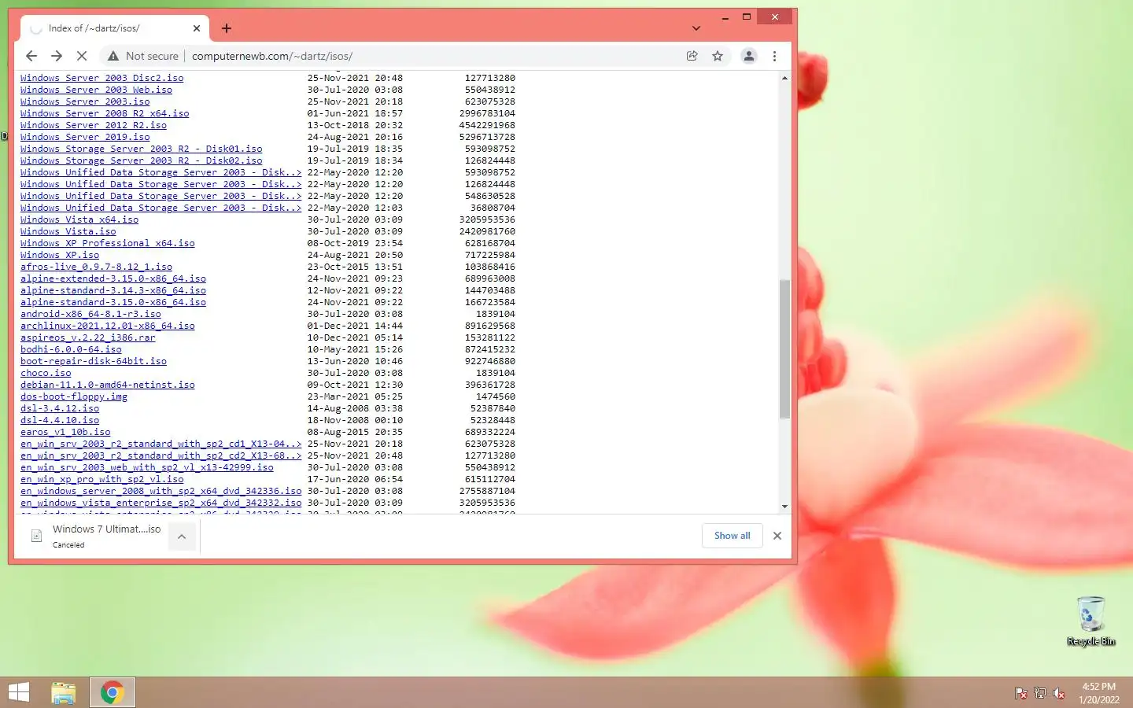Minimize the Chrome window
This screenshot has width=1133, height=708.
tap(724, 17)
